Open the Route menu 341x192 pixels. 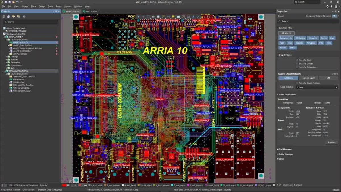pyautogui.click(x=59, y=6)
